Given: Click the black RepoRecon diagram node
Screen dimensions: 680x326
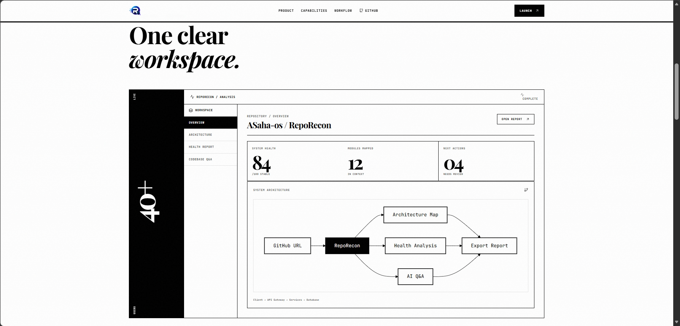Looking at the screenshot, I should pyautogui.click(x=347, y=246).
